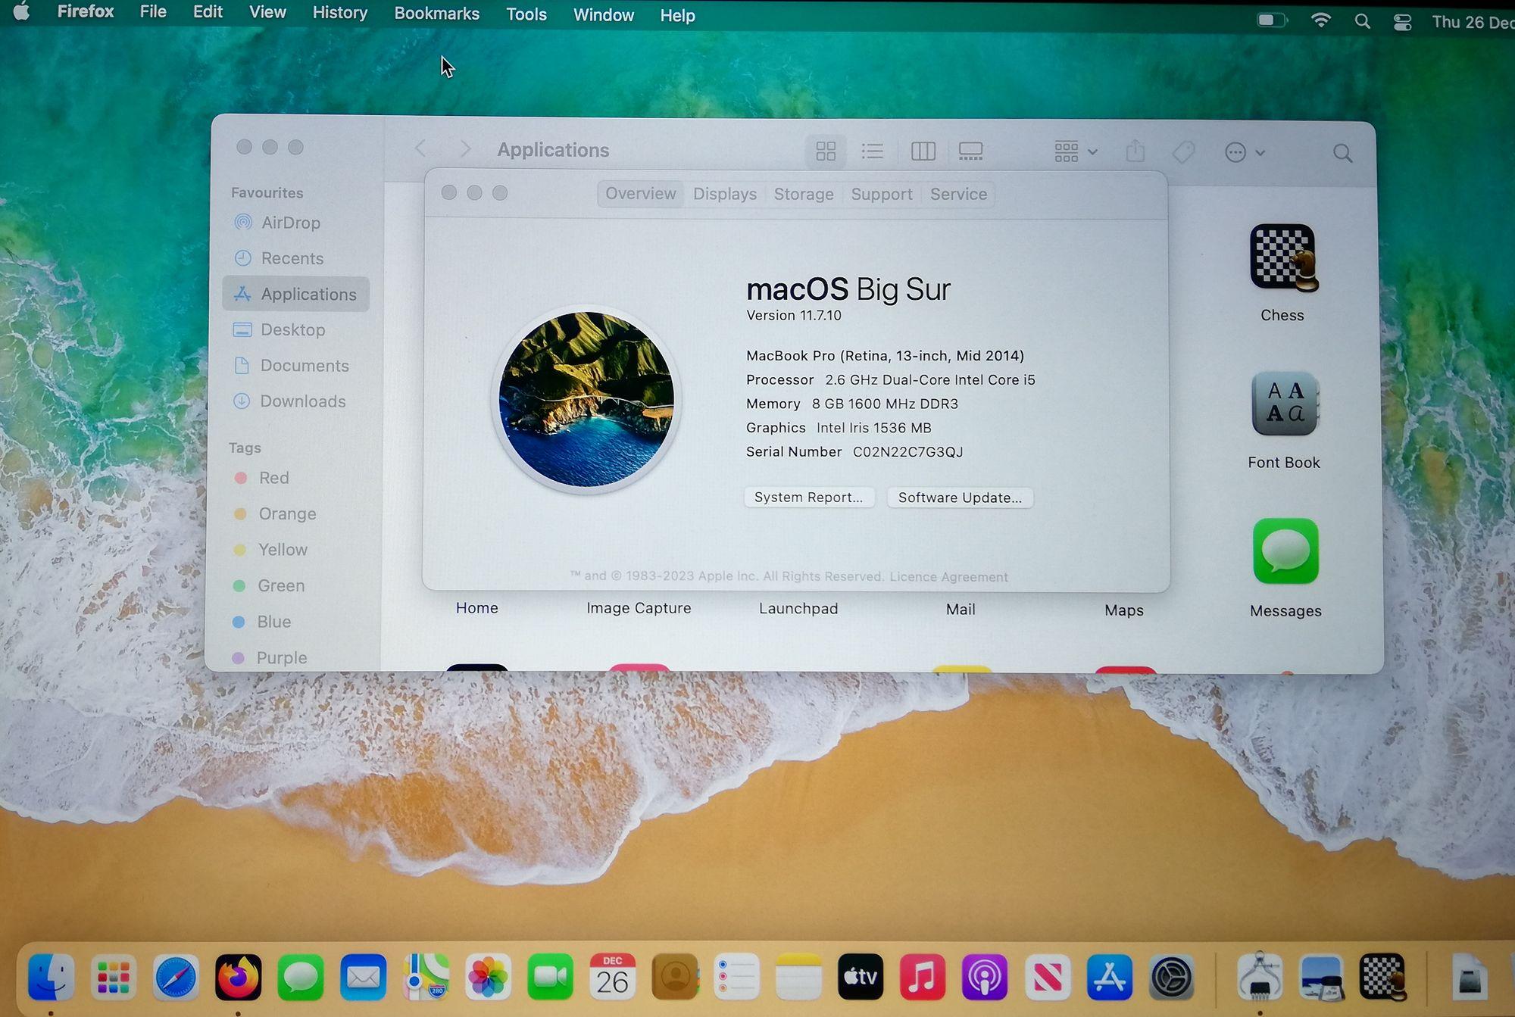
Task: Open Music from the Dock
Action: click(923, 977)
